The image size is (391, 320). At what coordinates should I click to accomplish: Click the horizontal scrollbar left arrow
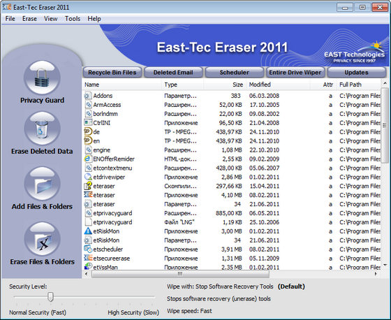[x=87, y=274]
